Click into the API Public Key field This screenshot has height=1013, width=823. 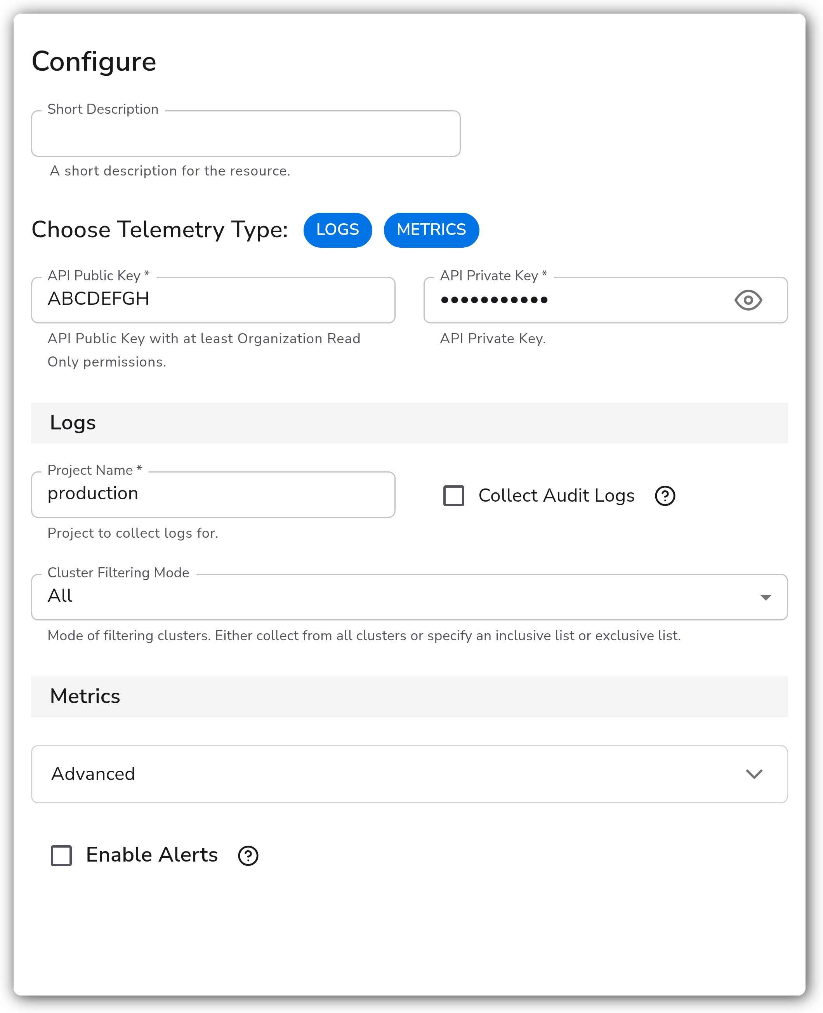click(214, 300)
